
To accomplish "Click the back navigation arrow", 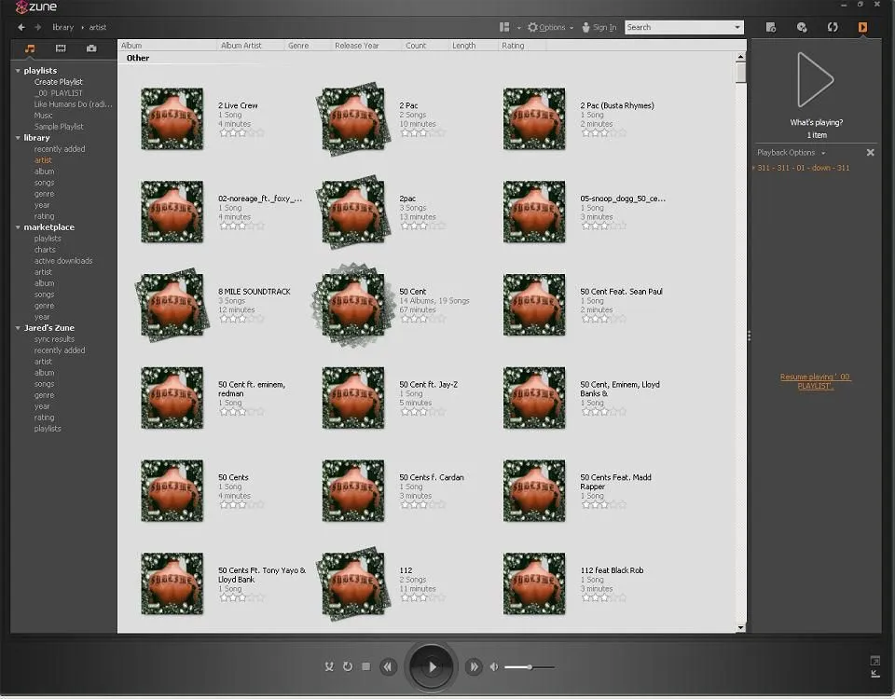I will point(21,28).
